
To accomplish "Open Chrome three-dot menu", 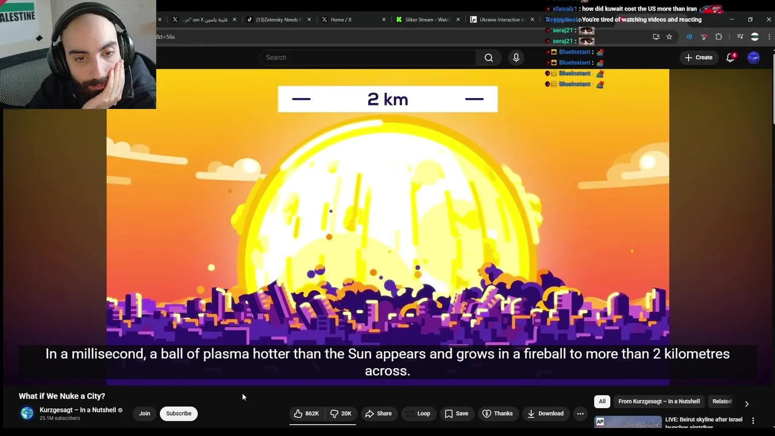I will click(769, 37).
